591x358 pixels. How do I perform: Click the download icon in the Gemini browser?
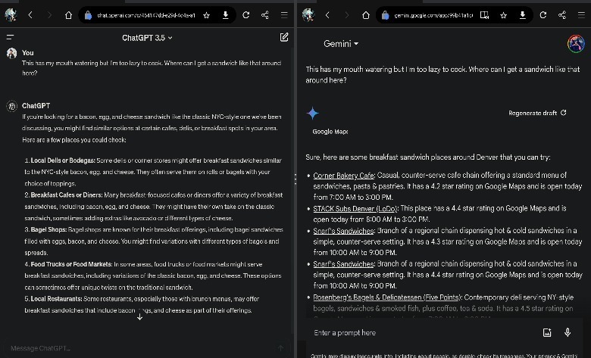(523, 14)
